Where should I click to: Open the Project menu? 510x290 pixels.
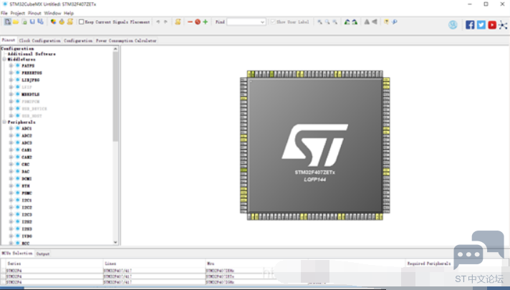tap(18, 13)
